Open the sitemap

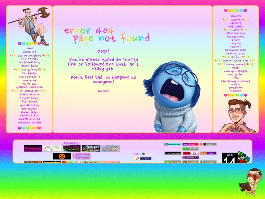pos(236,91)
